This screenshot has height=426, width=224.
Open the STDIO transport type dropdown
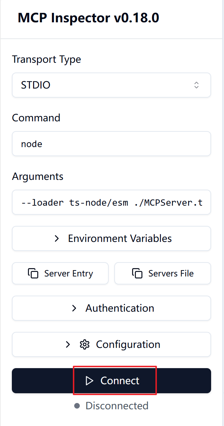click(x=111, y=85)
